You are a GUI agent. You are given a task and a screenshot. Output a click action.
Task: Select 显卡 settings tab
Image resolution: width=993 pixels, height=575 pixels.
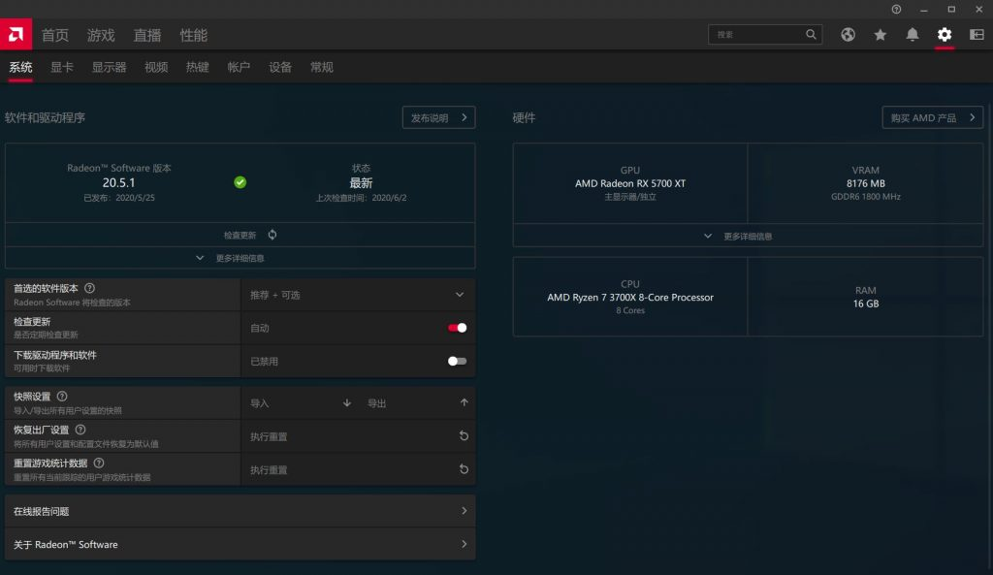pos(62,67)
